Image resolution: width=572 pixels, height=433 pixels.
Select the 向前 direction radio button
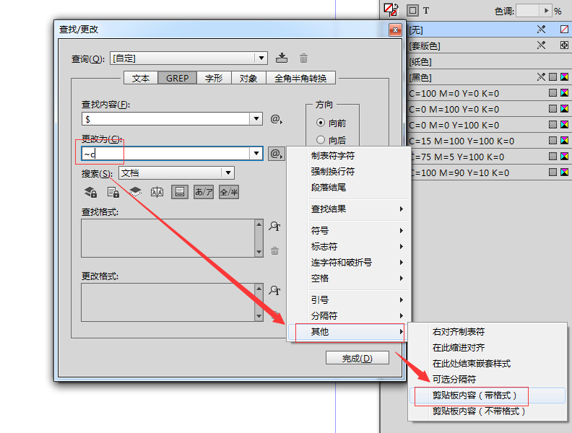(320, 123)
